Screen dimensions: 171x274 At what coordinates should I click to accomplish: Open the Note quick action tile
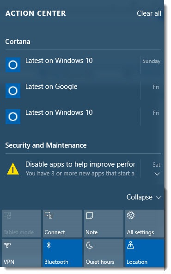click(x=104, y=224)
